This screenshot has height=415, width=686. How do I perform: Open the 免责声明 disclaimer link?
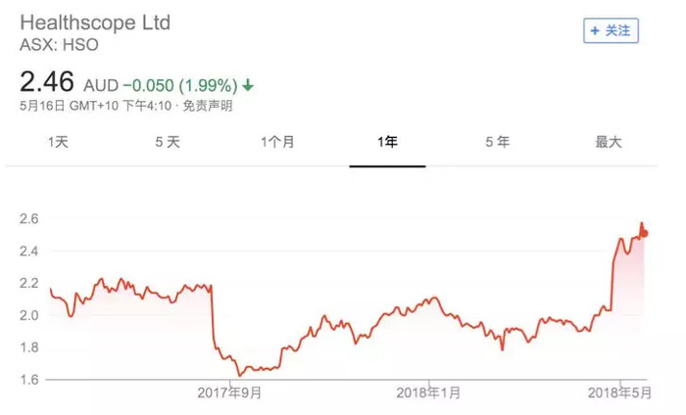(x=208, y=106)
